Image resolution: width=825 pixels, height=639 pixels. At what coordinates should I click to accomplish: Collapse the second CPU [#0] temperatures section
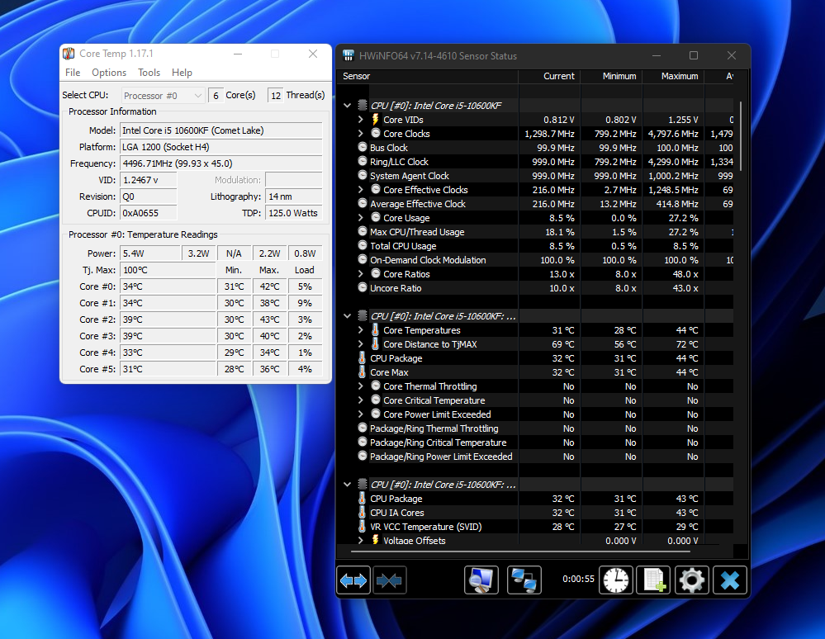point(347,316)
